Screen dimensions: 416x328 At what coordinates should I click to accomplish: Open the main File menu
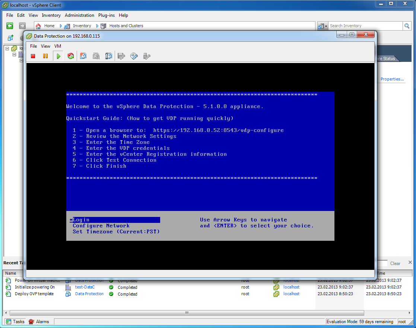coord(10,15)
